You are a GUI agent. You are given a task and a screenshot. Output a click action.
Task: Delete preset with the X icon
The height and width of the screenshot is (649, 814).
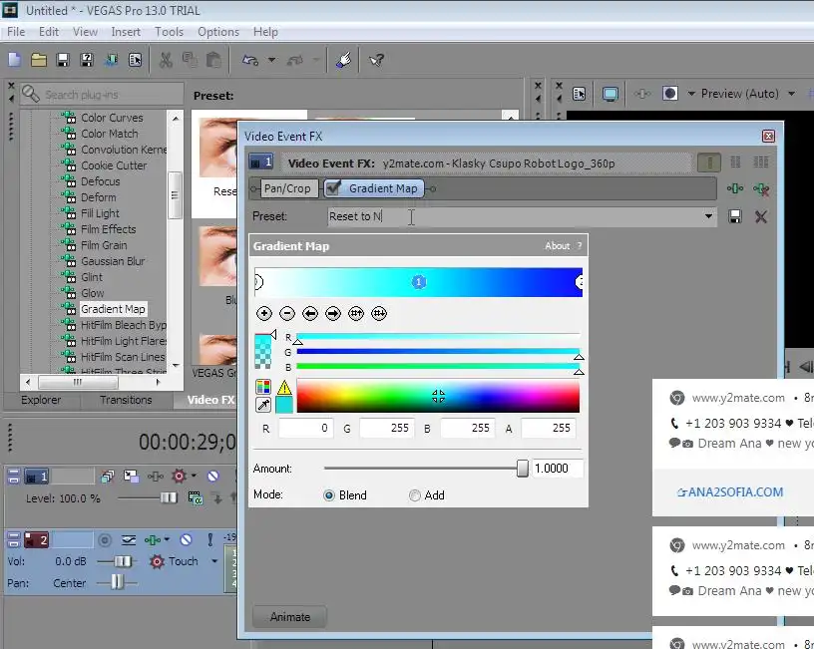click(760, 216)
